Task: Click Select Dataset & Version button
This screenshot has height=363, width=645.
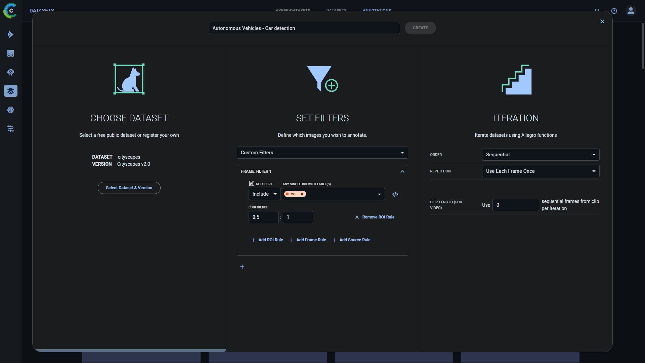Action: click(x=129, y=188)
